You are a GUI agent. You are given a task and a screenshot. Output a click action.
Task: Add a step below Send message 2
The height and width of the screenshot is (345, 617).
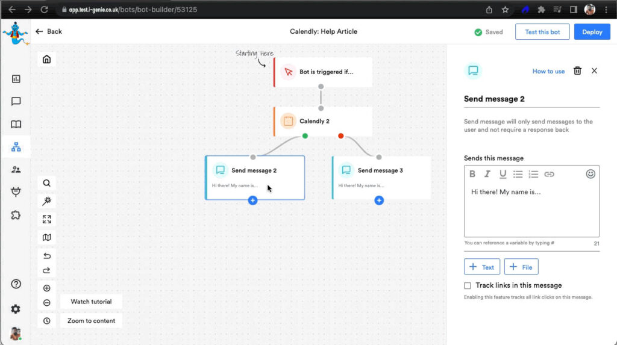click(252, 200)
